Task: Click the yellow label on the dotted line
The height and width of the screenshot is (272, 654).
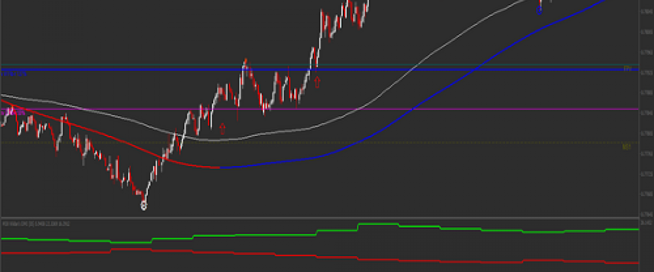Action: tap(627, 146)
